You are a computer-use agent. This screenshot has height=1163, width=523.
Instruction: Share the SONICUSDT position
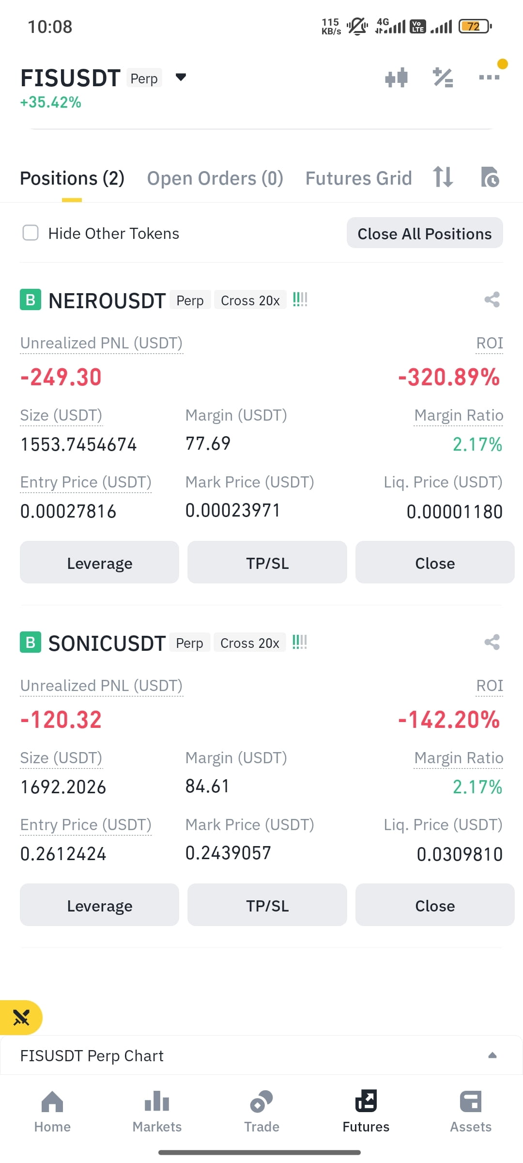pyautogui.click(x=492, y=642)
